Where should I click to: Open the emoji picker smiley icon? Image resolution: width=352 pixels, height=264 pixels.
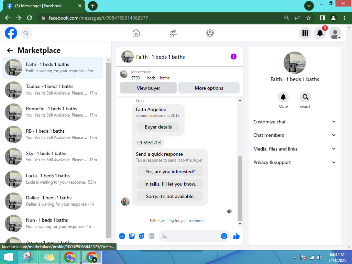click(224, 236)
